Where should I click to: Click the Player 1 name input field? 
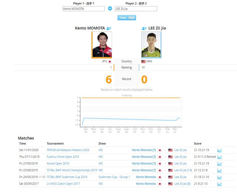pyautogui.click(x=83, y=9)
